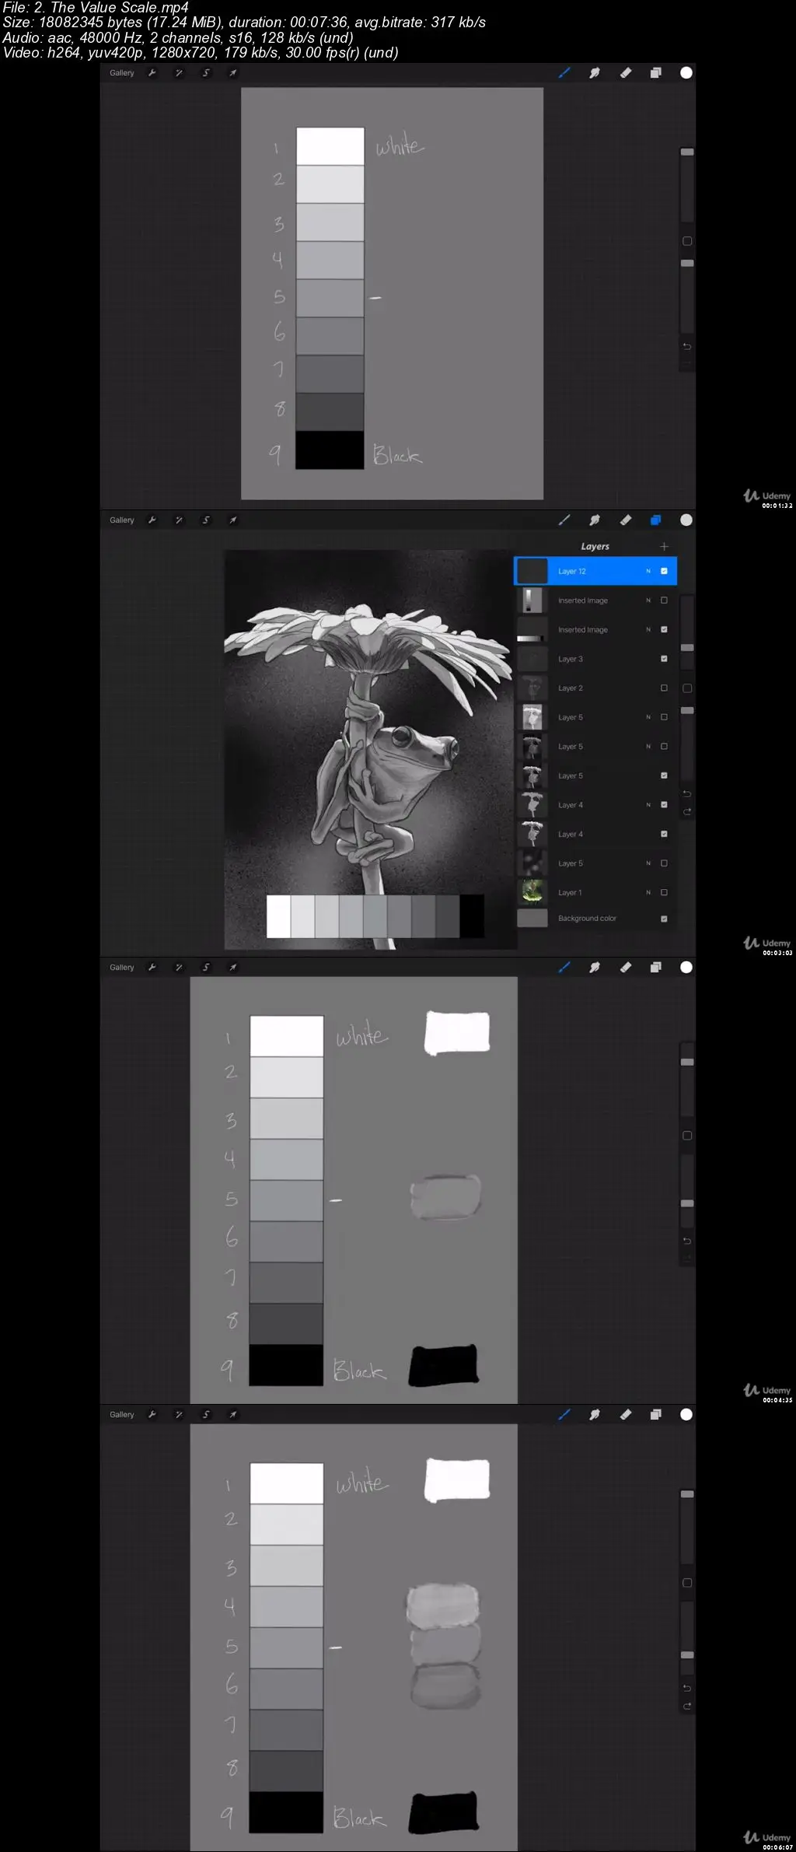
Task: Uncheck the Background color visibility checkbox
Action: coord(664,919)
